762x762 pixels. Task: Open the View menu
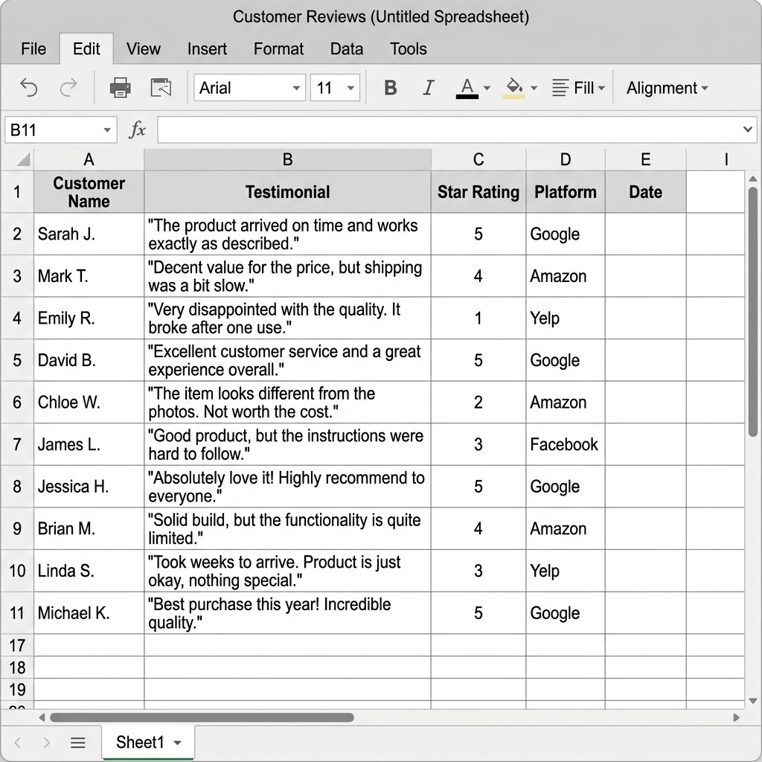pyautogui.click(x=144, y=49)
